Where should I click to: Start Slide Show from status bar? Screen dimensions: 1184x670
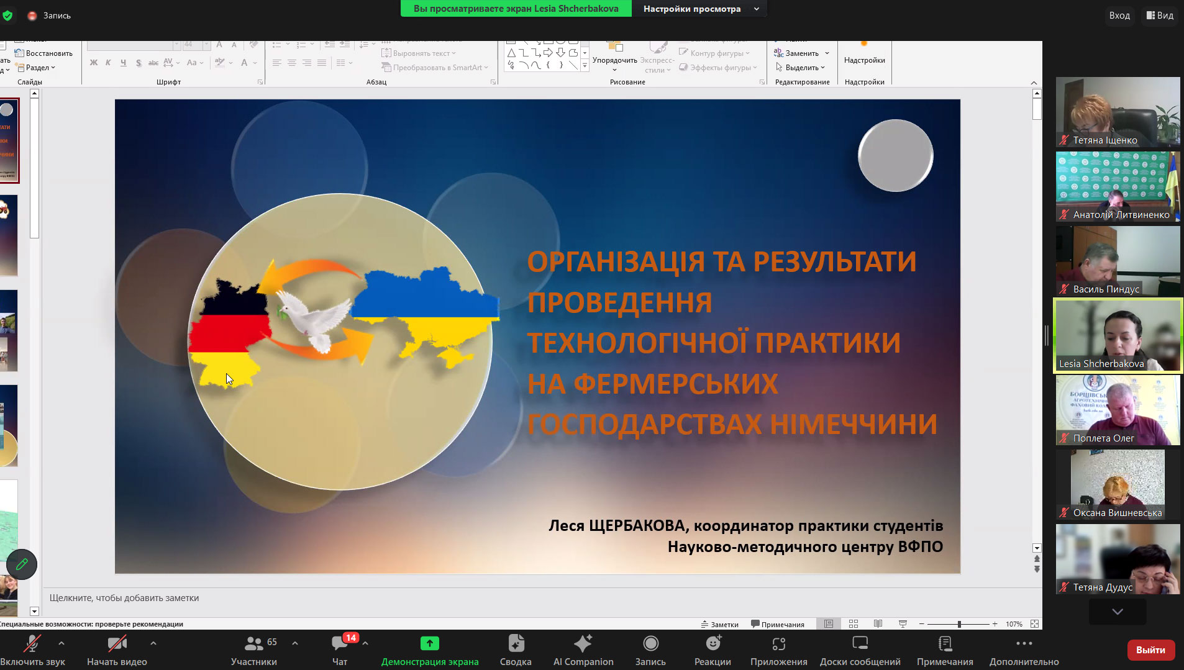click(903, 624)
